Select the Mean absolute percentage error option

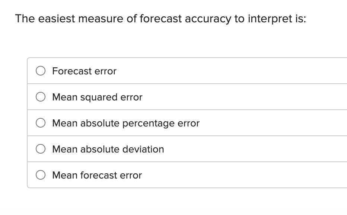point(41,123)
